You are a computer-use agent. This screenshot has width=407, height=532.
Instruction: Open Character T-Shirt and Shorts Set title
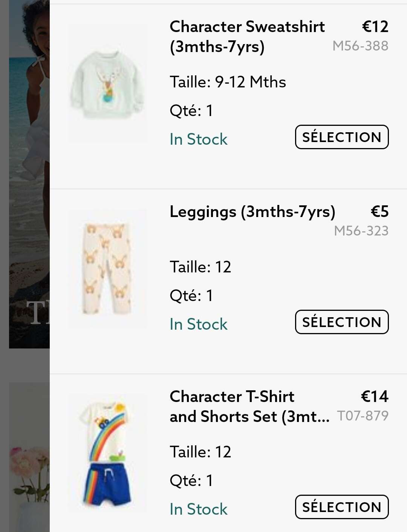tap(249, 407)
